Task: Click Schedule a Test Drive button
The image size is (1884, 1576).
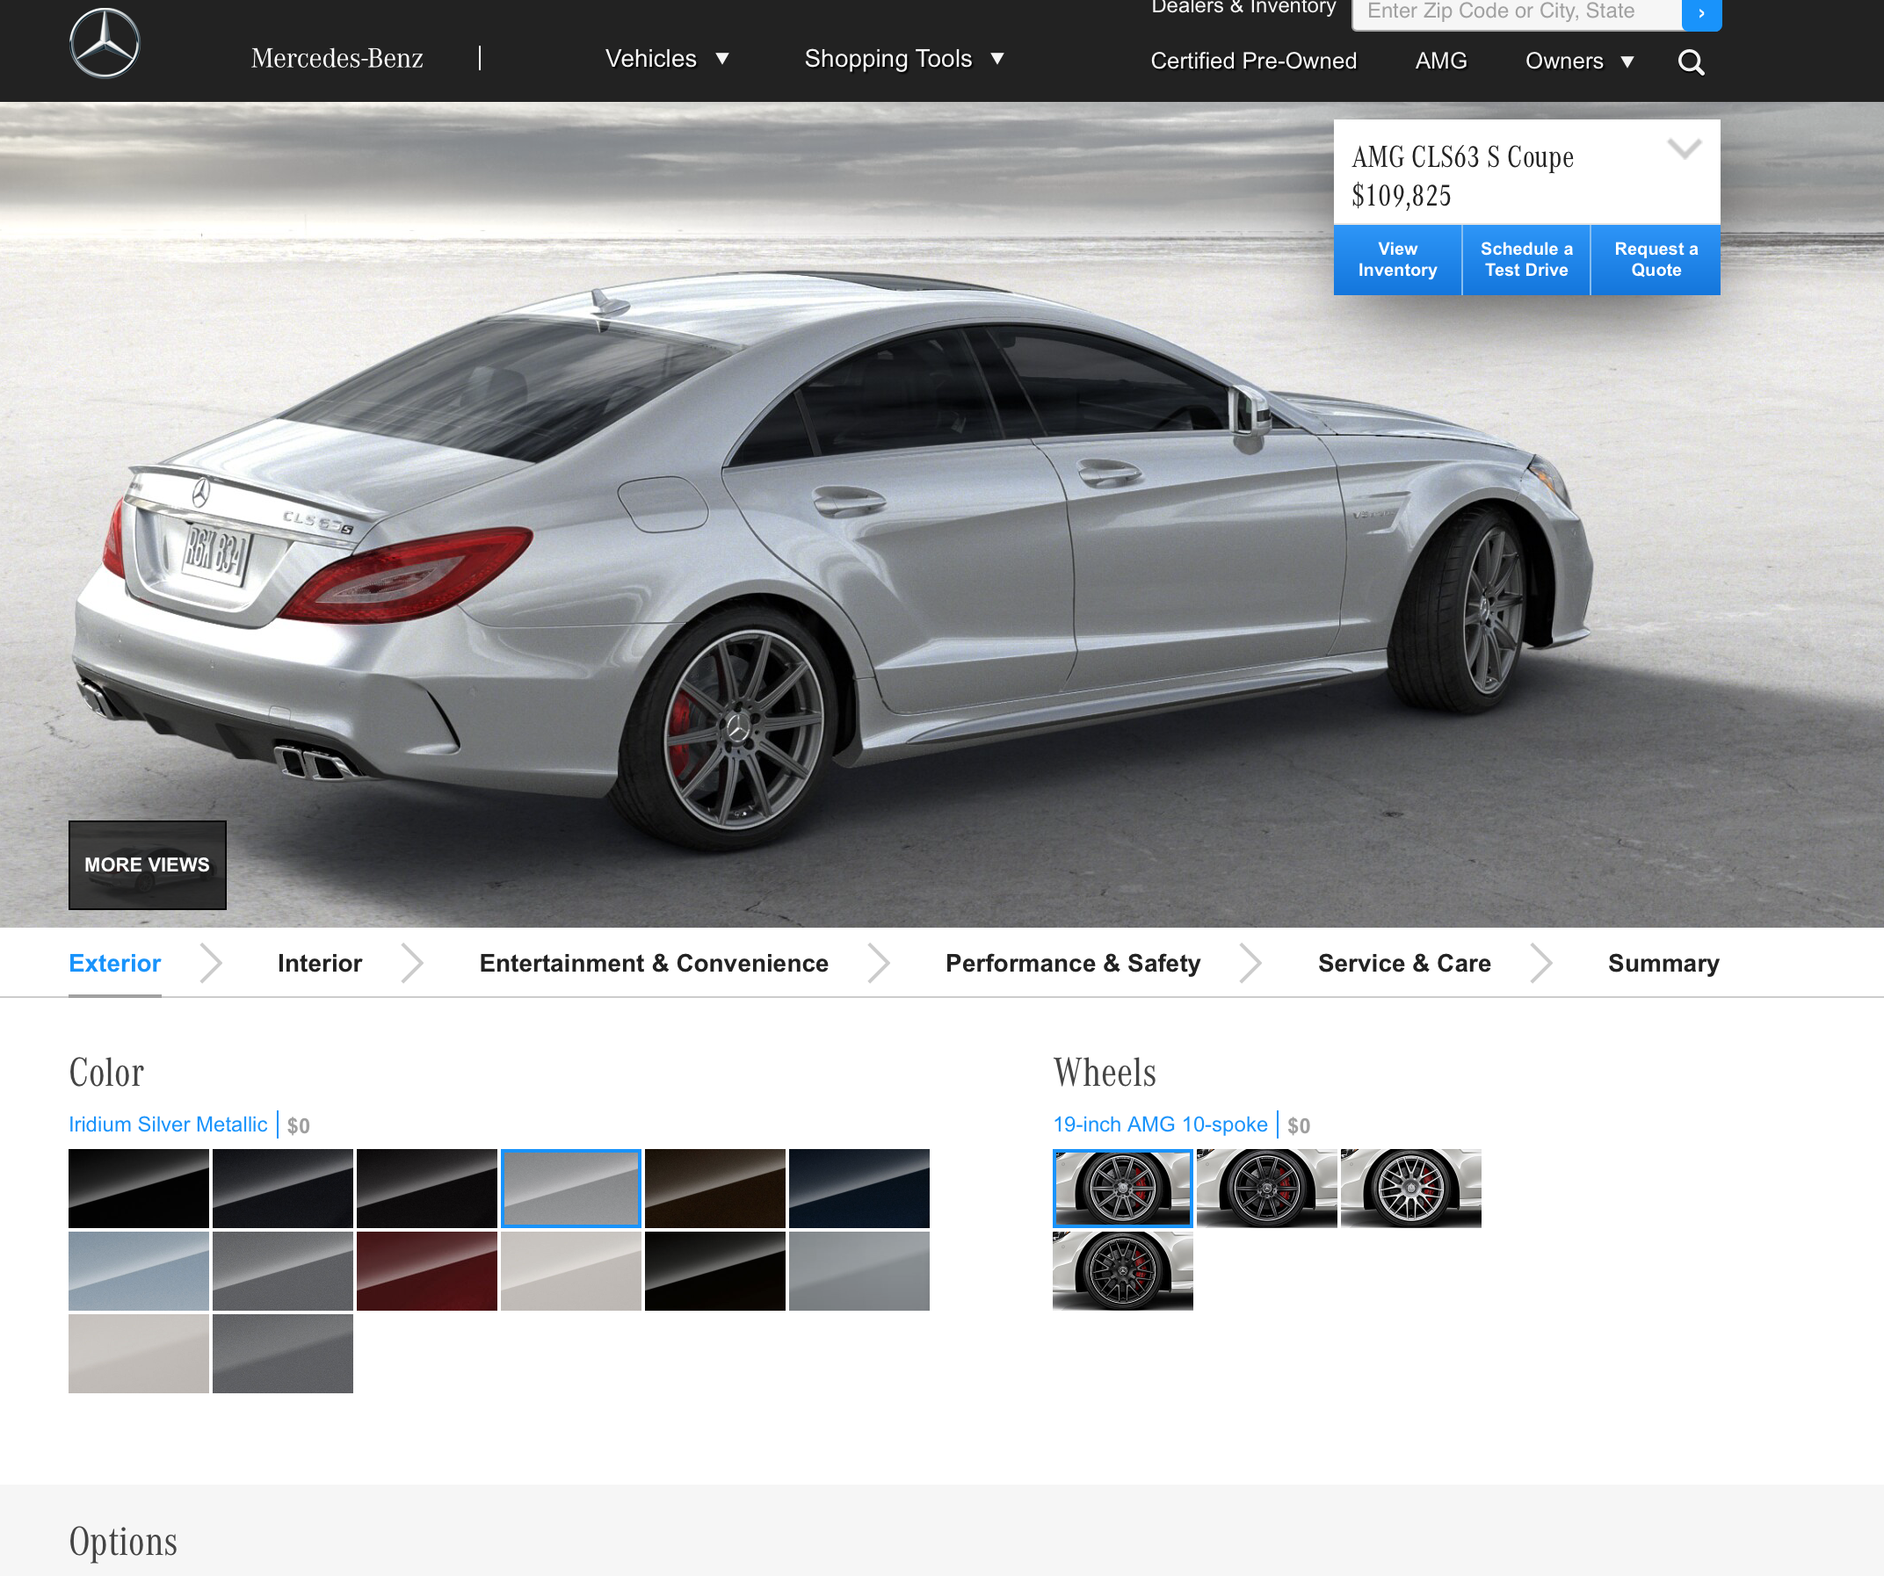Action: coord(1526,259)
